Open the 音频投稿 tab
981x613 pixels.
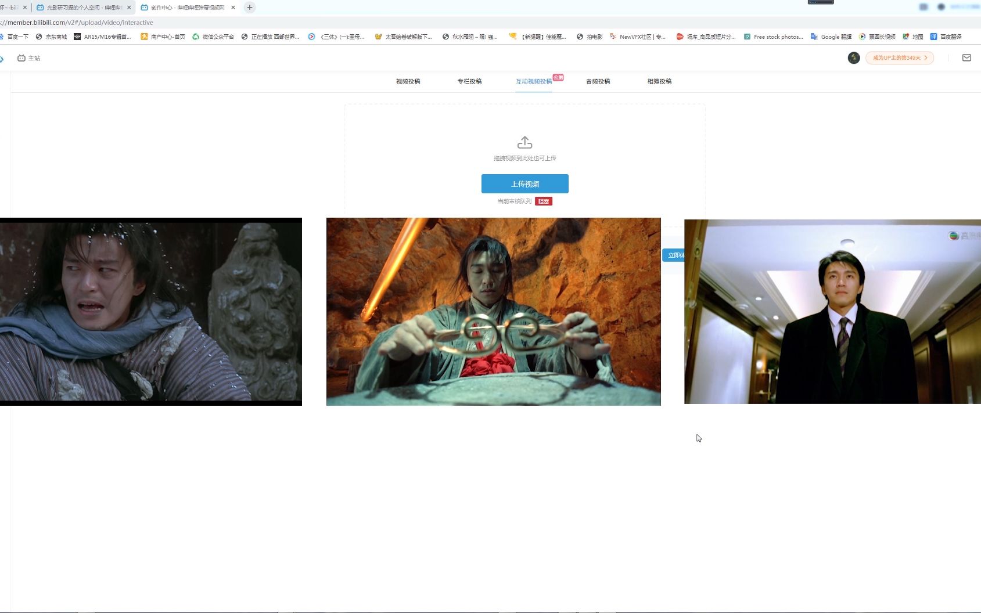point(598,81)
